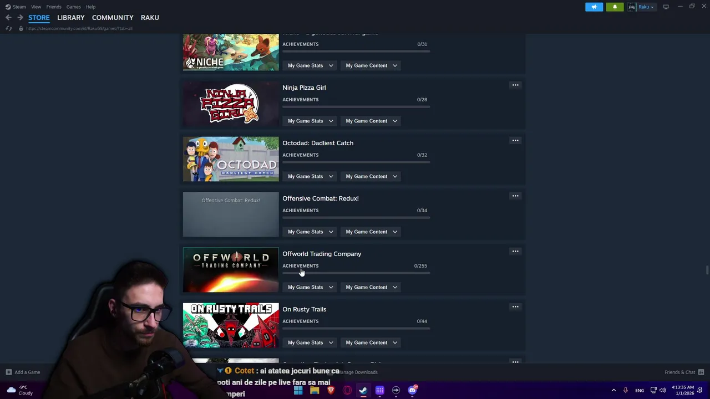
Task: Expand My Game Content for Offensive Combat: Redux!
Action: (x=372, y=232)
